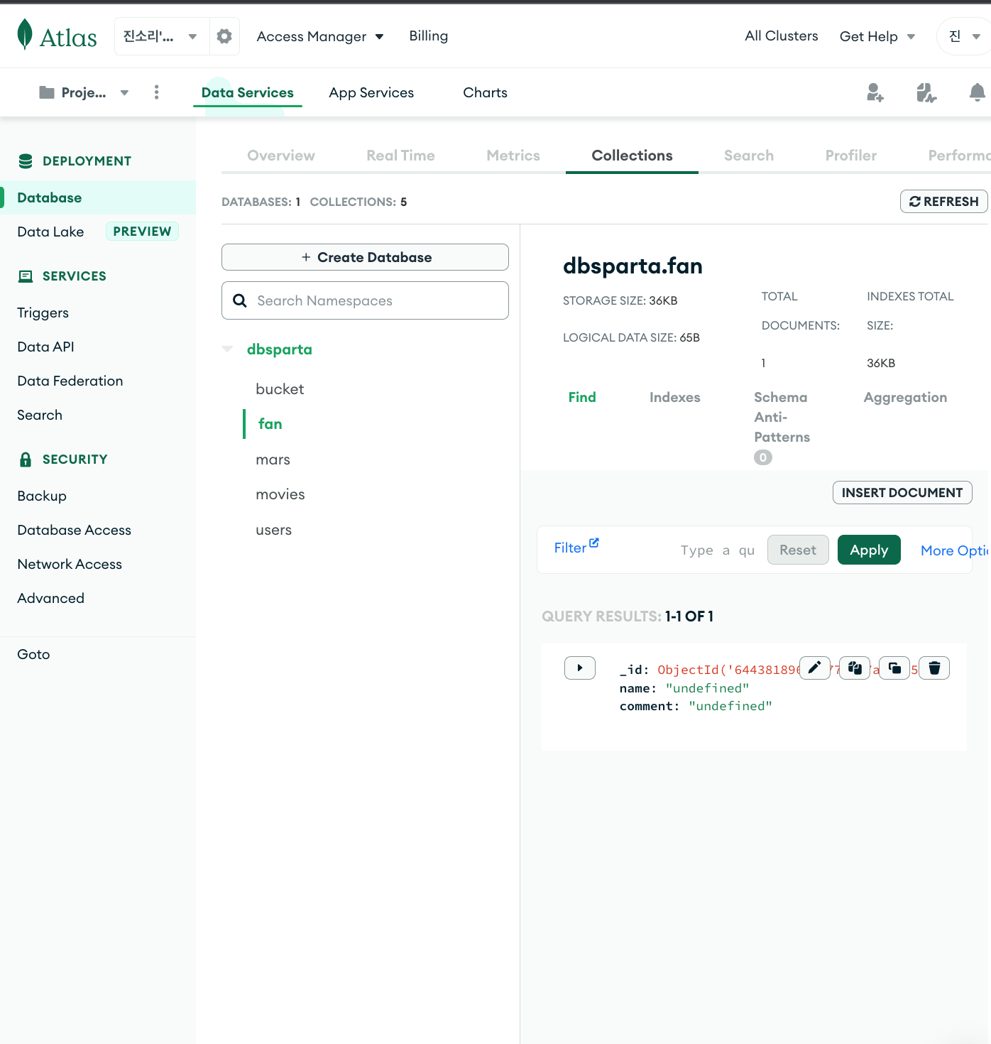
Task: Open the Project selector dropdown
Action: tap(84, 92)
